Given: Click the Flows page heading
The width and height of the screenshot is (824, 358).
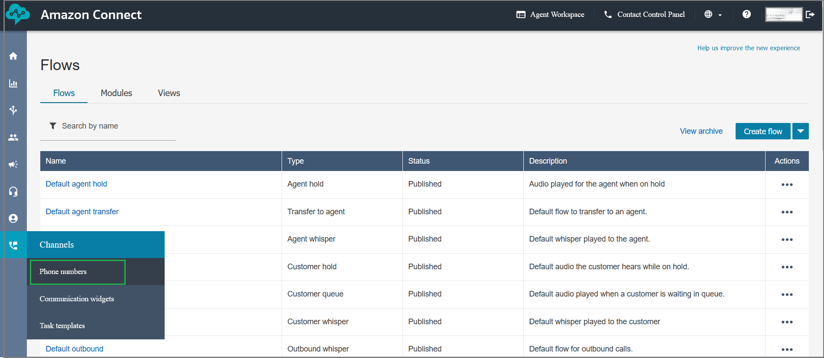Looking at the screenshot, I should coord(60,65).
